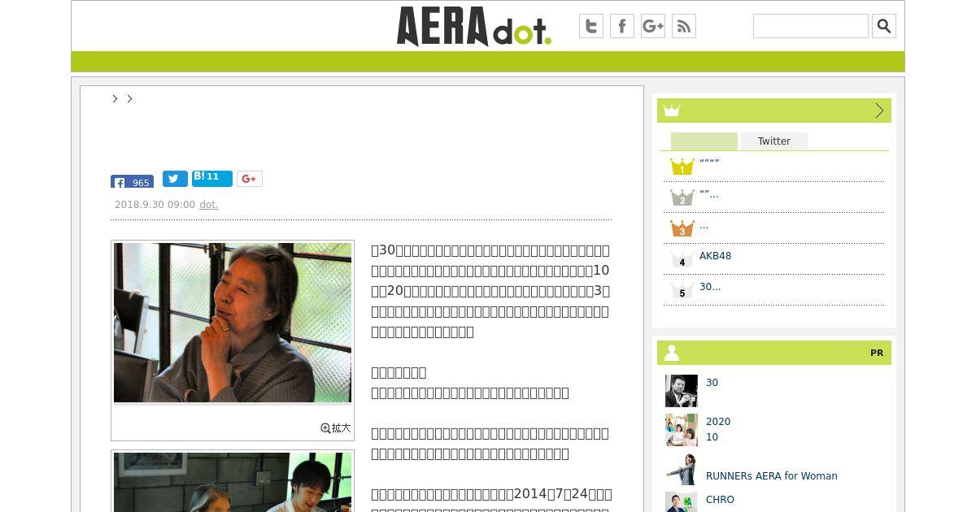976x512 pixels.
Task: Open the CHRO PR link
Action: (x=720, y=500)
